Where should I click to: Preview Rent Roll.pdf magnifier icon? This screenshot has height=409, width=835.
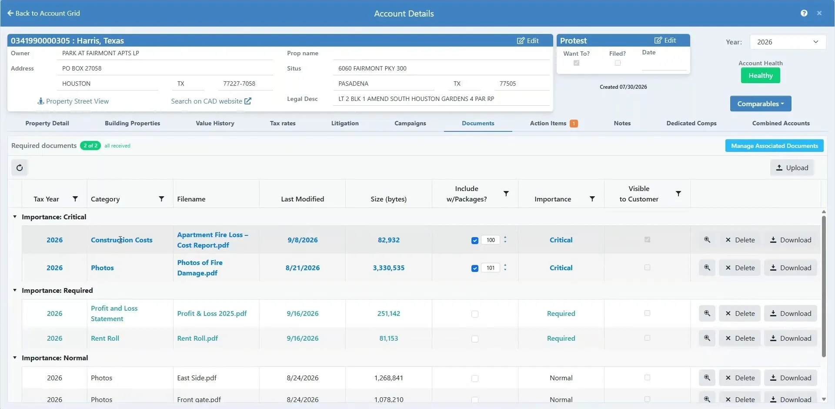pyautogui.click(x=707, y=338)
